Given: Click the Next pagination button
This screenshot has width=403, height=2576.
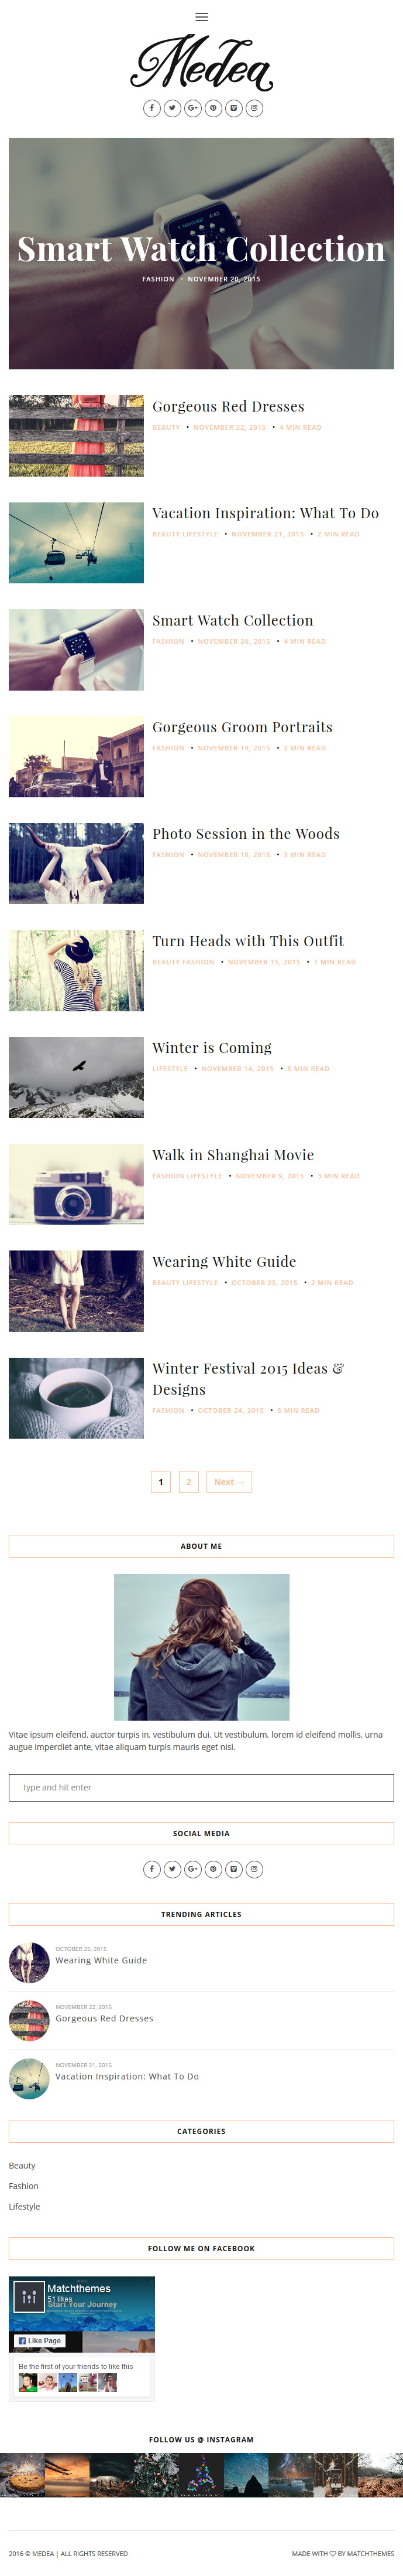Looking at the screenshot, I should click(229, 1482).
